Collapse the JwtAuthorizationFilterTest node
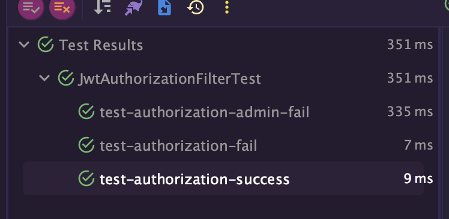The height and width of the screenshot is (219, 449). coord(44,78)
